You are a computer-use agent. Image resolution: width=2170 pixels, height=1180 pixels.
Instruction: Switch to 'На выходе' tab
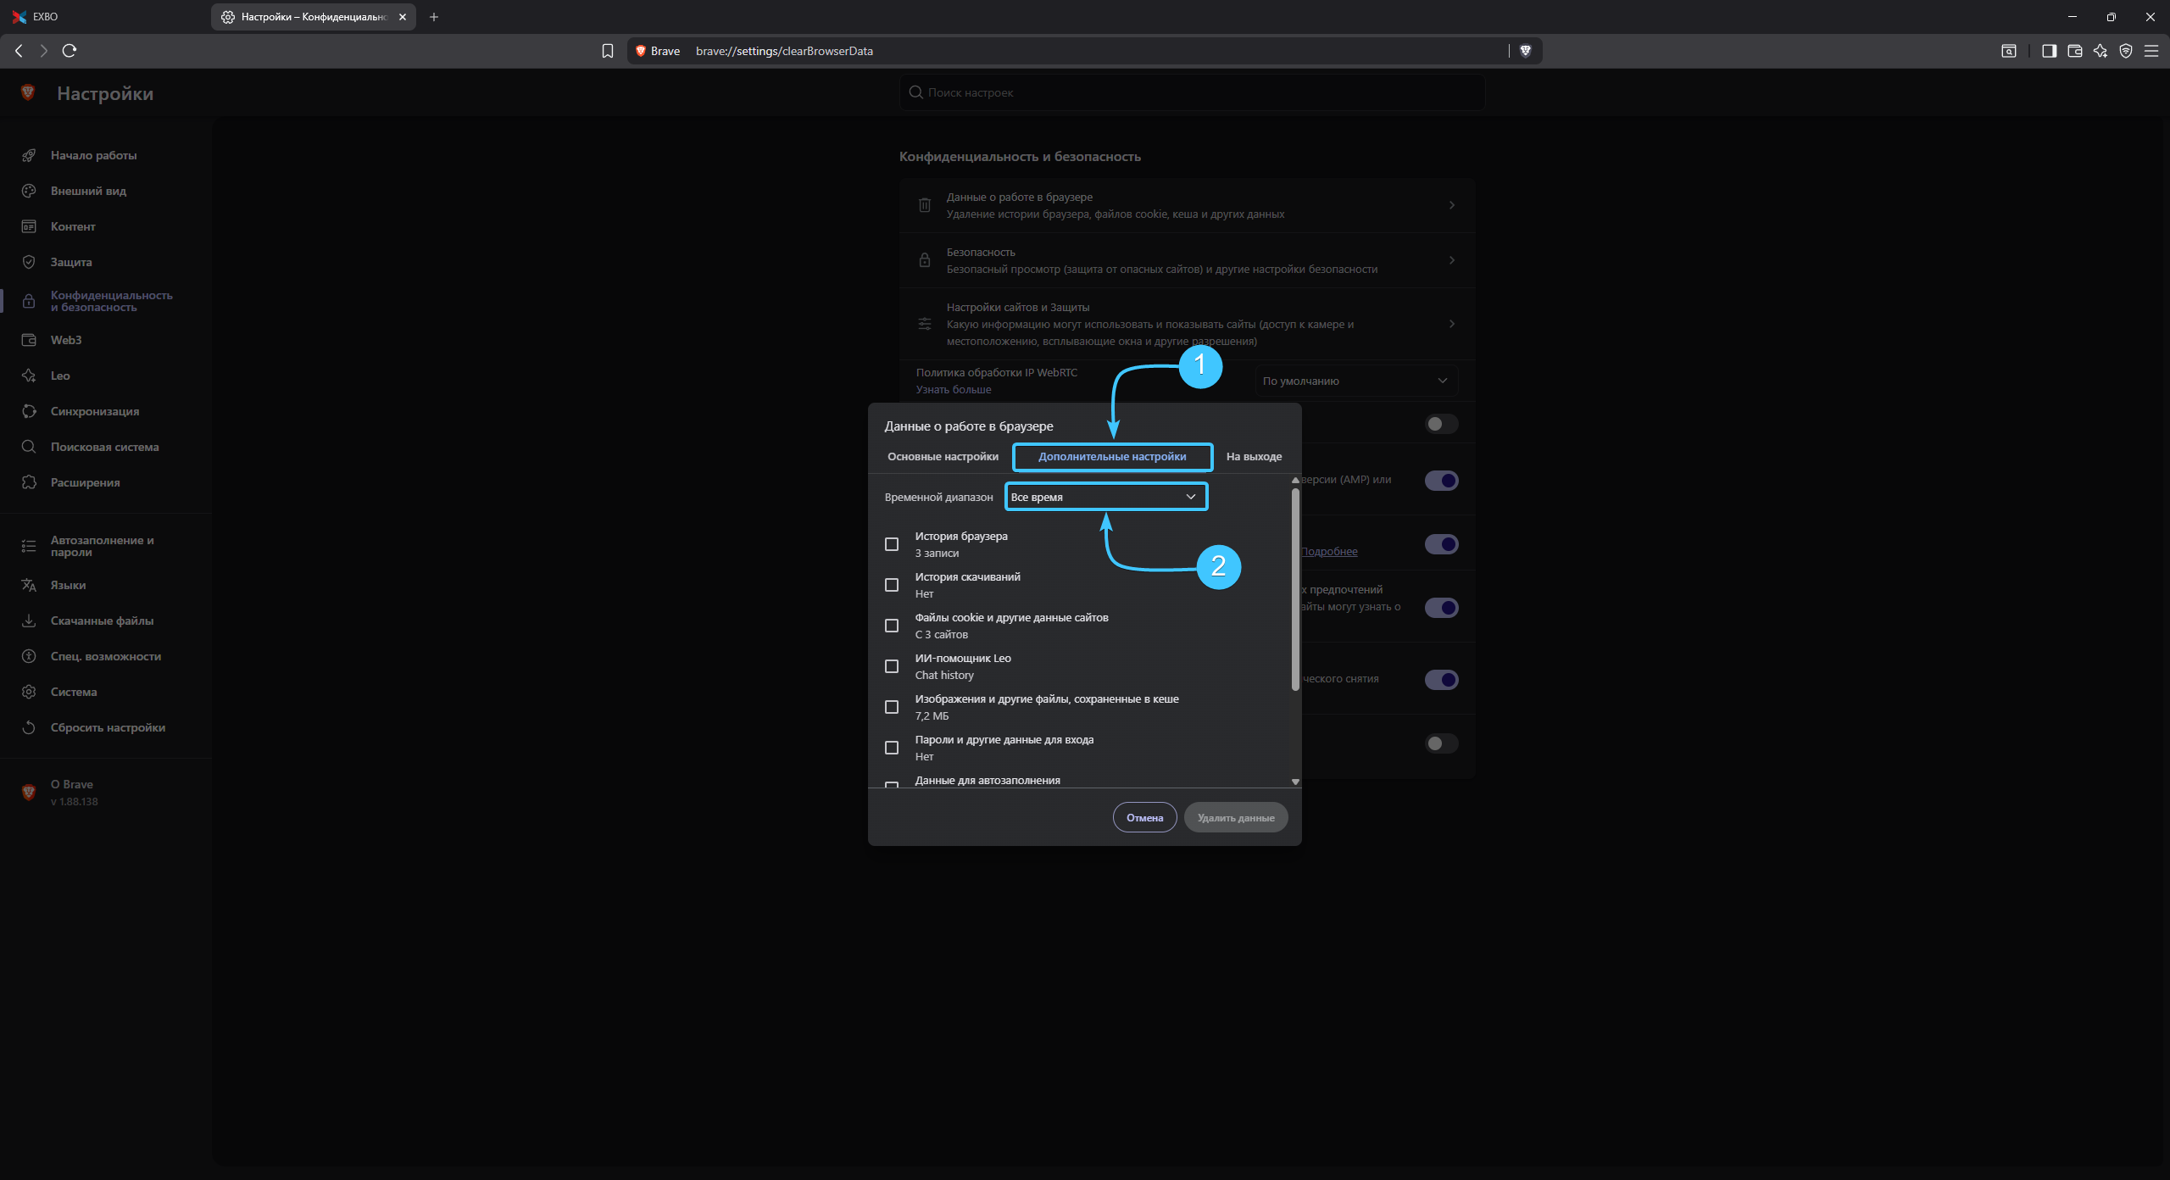(1254, 456)
